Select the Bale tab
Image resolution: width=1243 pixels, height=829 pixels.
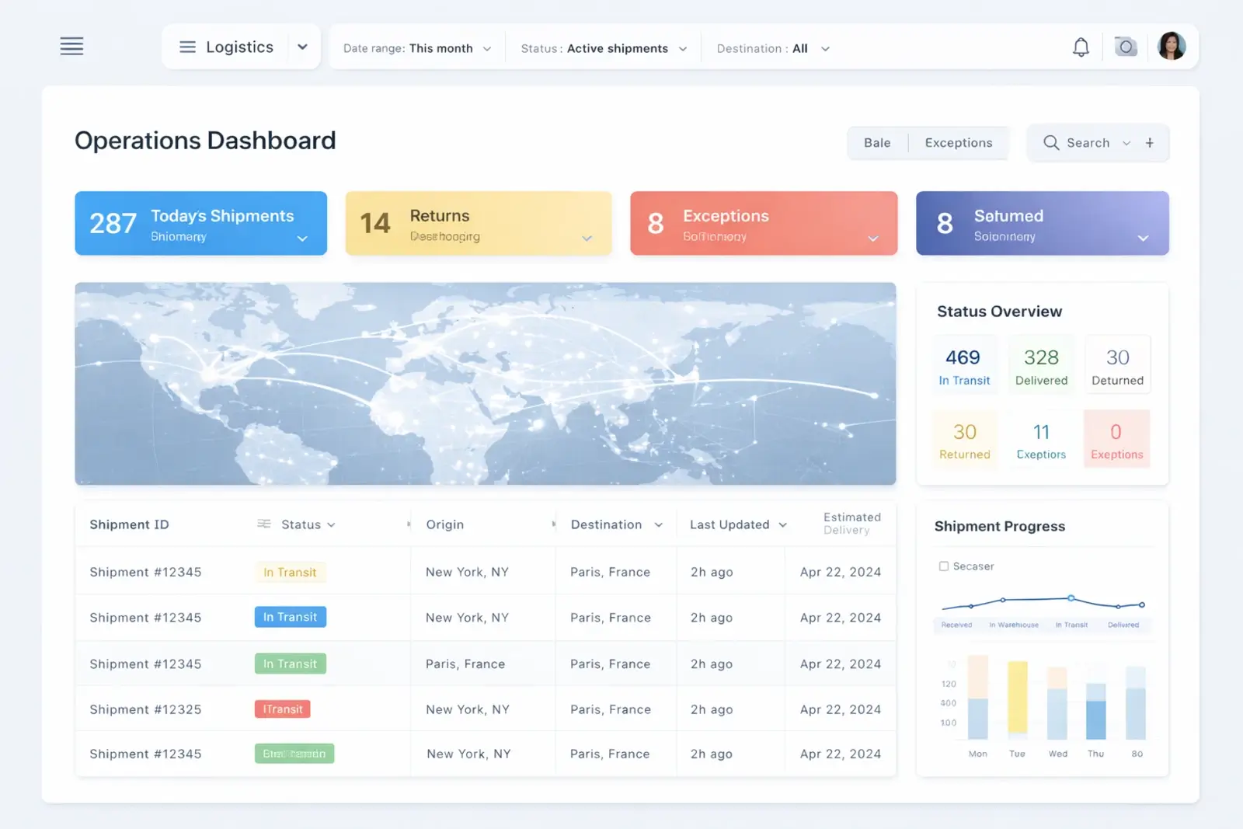coord(876,142)
